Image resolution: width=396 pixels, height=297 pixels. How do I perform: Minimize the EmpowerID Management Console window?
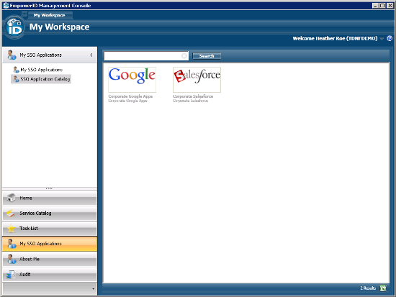(376, 5)
